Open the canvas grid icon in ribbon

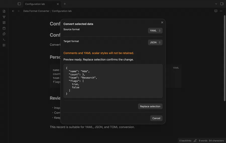[4, 23]
